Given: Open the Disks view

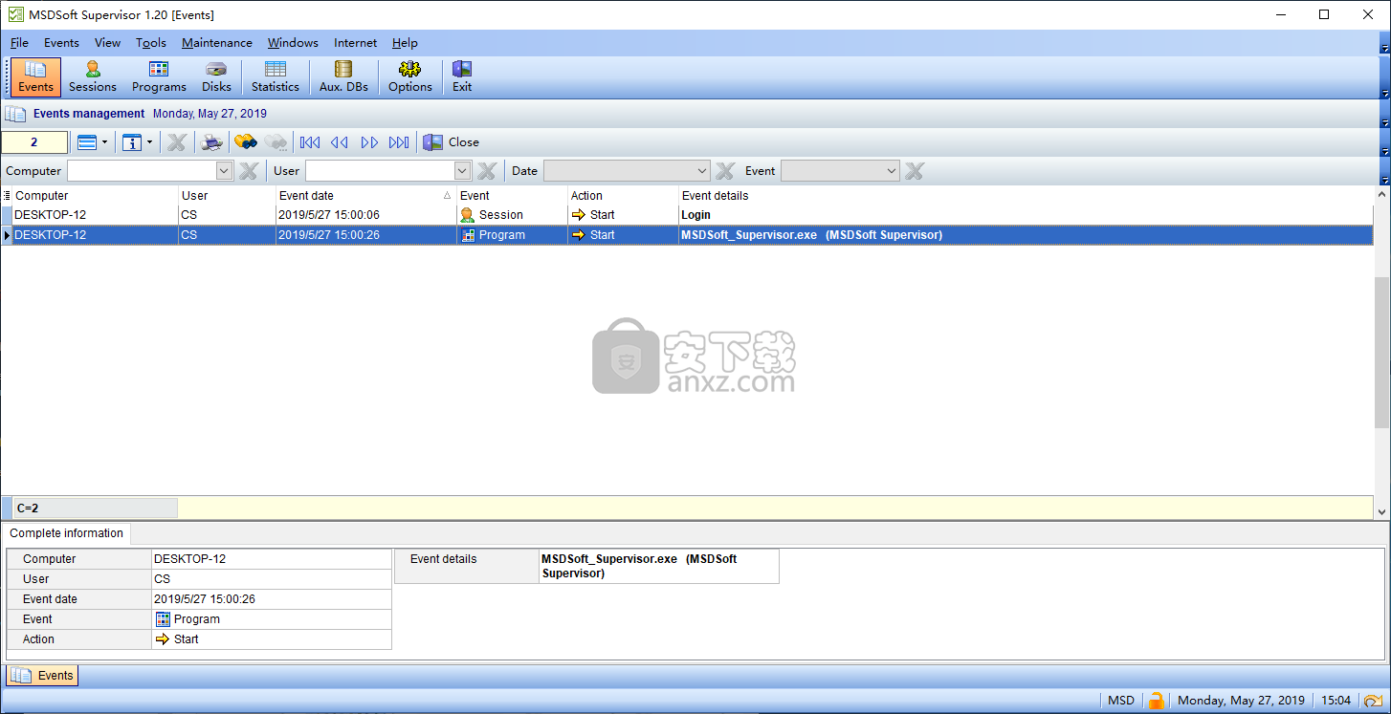Looking at the screenshot, I should [x=216, y=77].
